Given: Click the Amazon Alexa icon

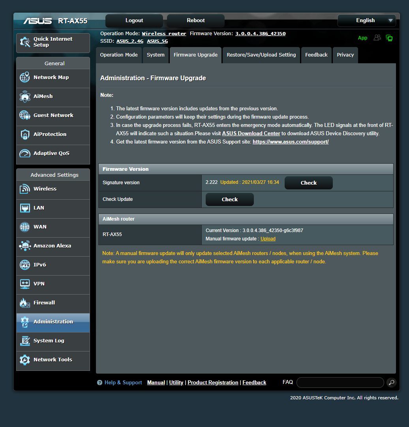Looking at the screenshot, I should coord(25,246).
